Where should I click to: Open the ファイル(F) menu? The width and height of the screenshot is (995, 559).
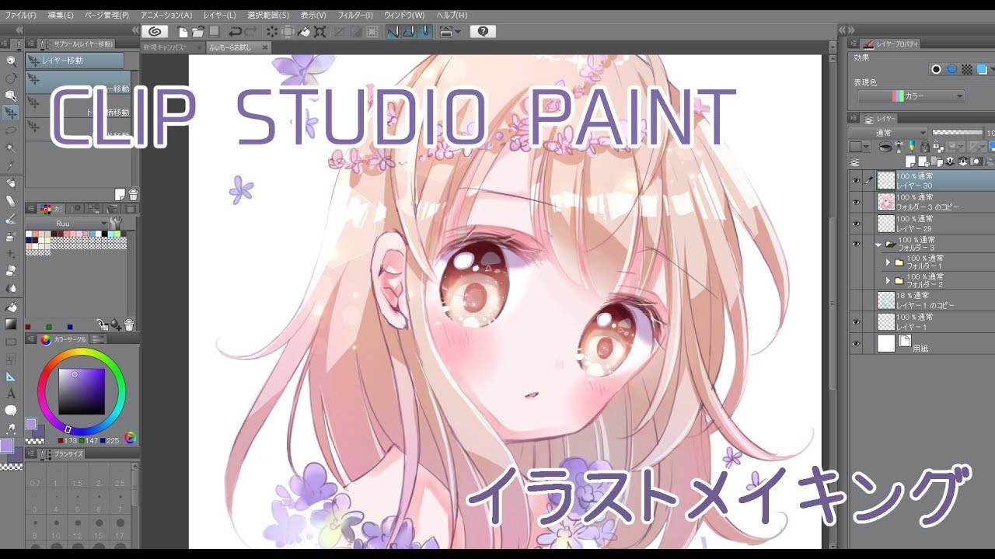(19, 15)
